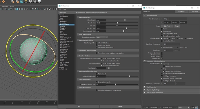Click the Reset pivot button
200x109 pixels.
(177, 26)
